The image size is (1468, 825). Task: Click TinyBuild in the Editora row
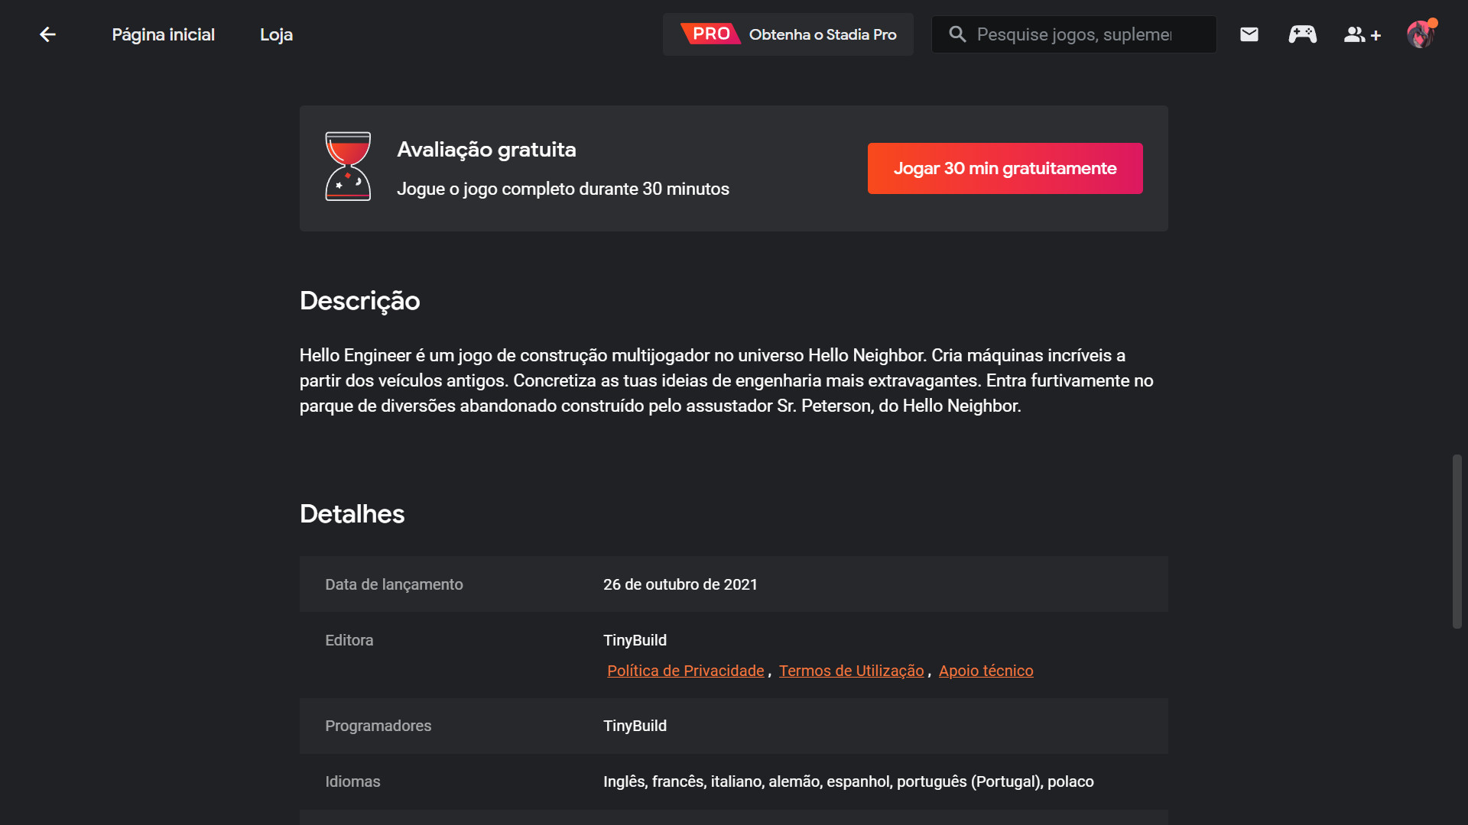pyautogui.click(x=635, y=640)
